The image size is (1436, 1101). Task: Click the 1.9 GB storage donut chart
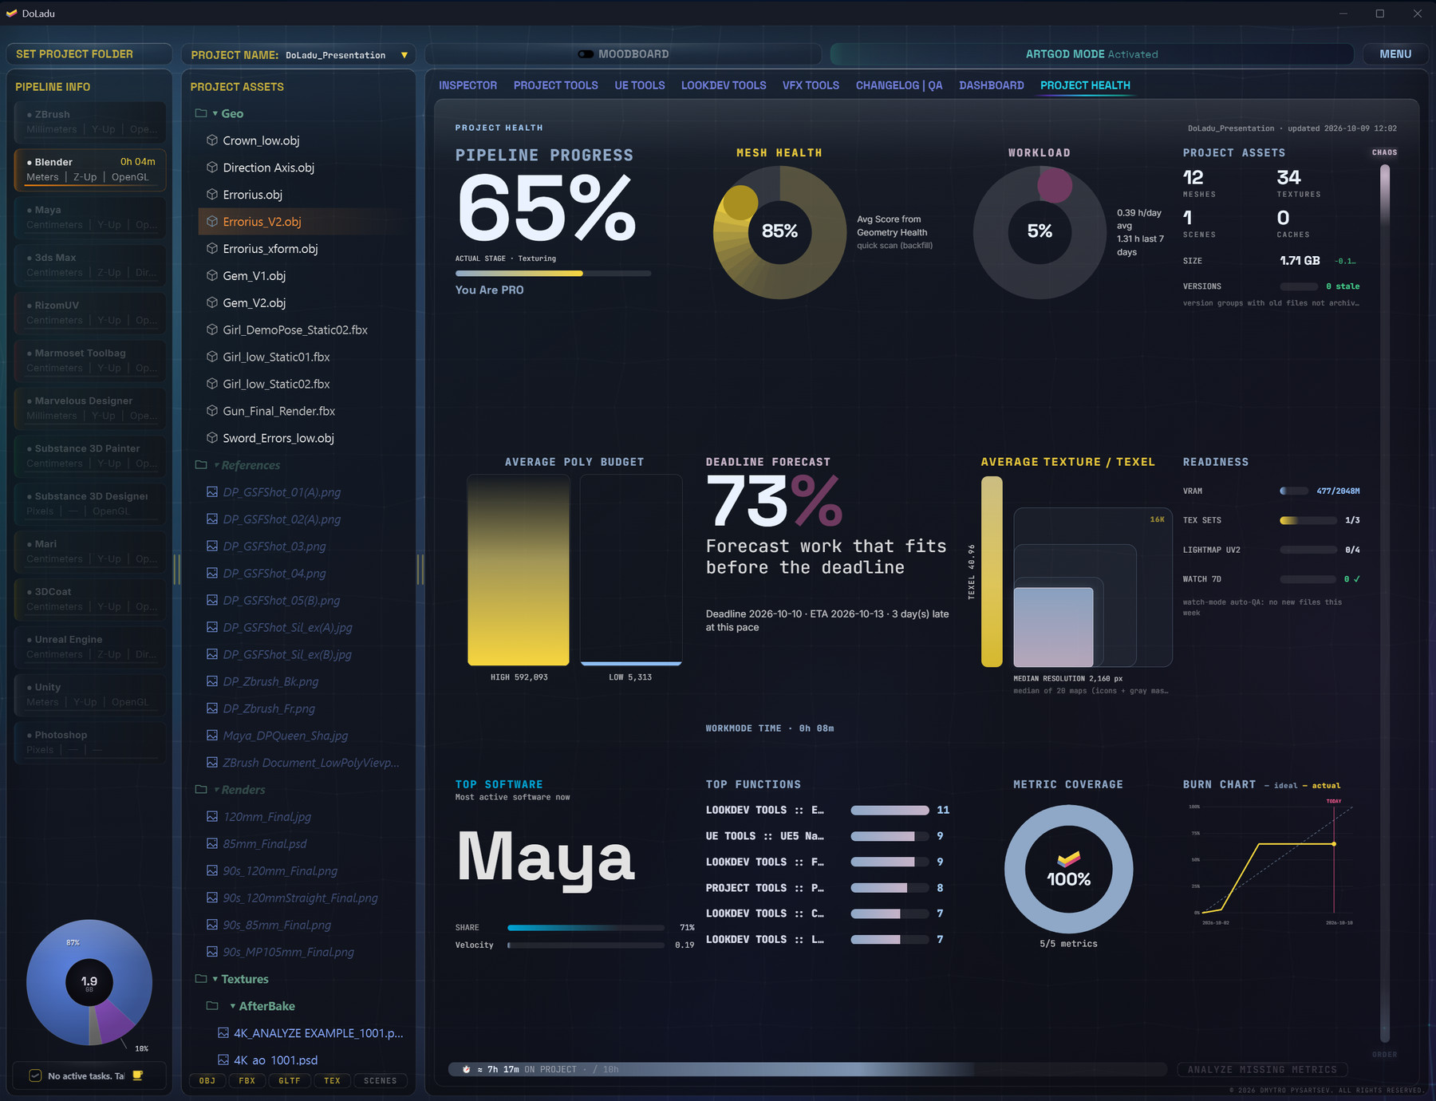[89, 982]
